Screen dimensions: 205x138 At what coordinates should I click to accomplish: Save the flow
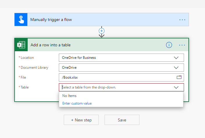coord(122,120)
